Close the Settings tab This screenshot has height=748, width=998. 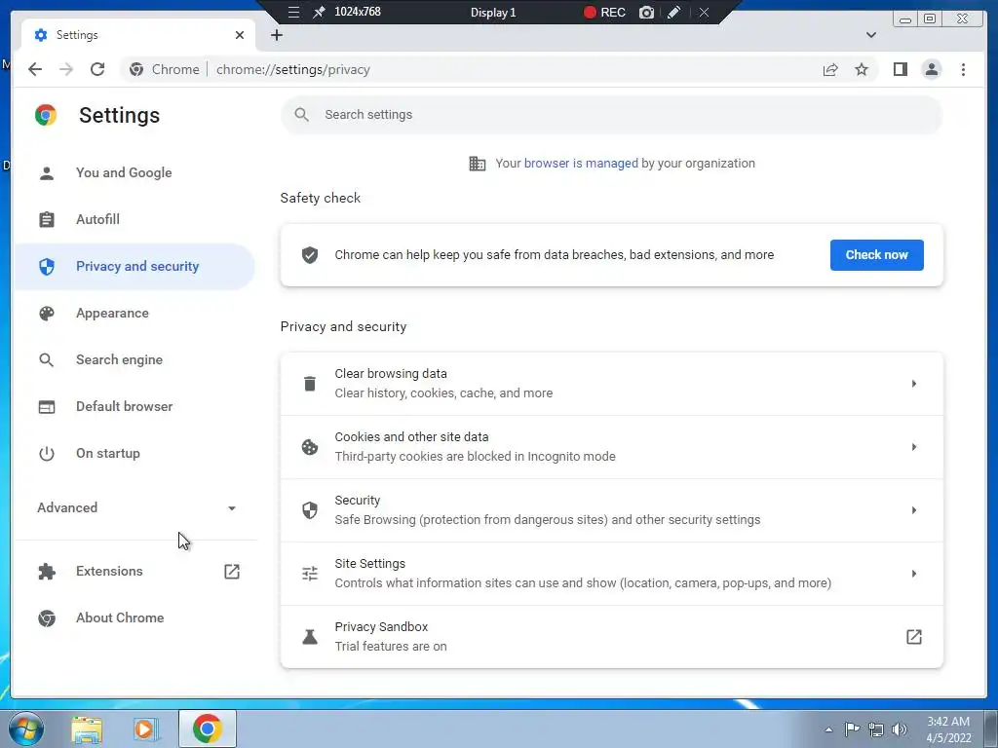[240, 35]
